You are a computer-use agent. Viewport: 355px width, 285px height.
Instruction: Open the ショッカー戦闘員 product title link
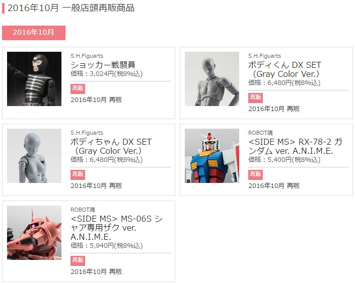point(103,65)
